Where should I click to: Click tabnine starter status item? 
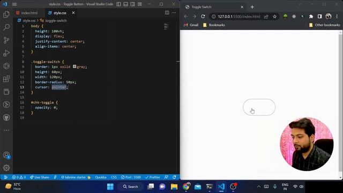tap(76, 177)
